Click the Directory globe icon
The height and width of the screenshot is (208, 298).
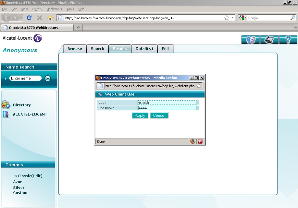pyautogui.click(x=6, y=104)
